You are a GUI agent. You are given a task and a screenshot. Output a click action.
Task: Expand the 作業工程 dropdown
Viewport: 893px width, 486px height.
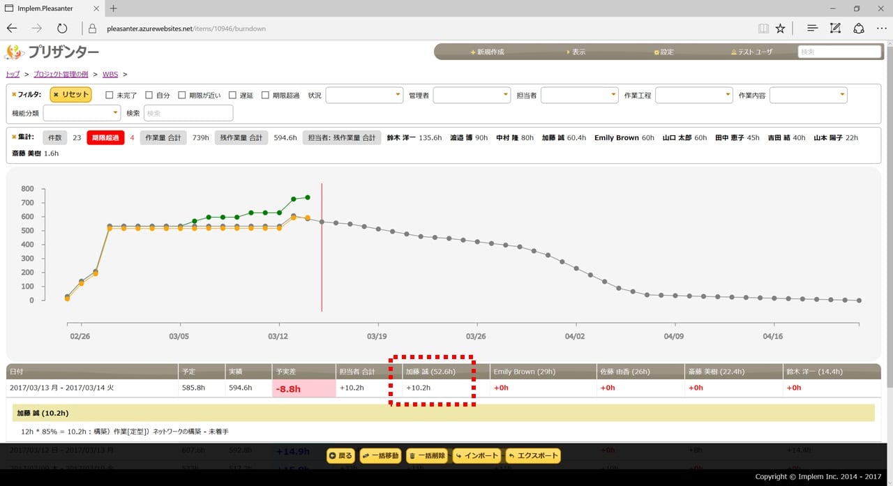click(x=694, y=95)
